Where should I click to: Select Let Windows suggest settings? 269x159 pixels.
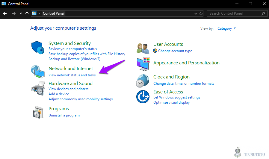[177, 97]
